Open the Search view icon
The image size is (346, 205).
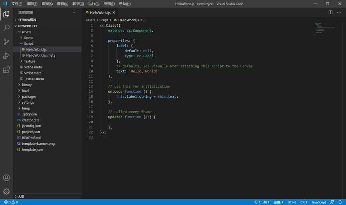point(6,28)
